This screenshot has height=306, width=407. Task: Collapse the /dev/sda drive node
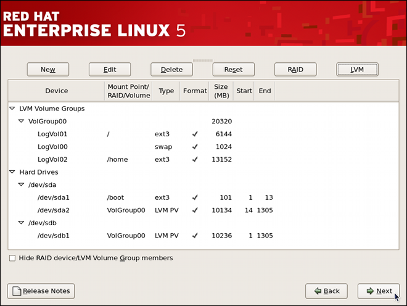(x=22, y=184)
